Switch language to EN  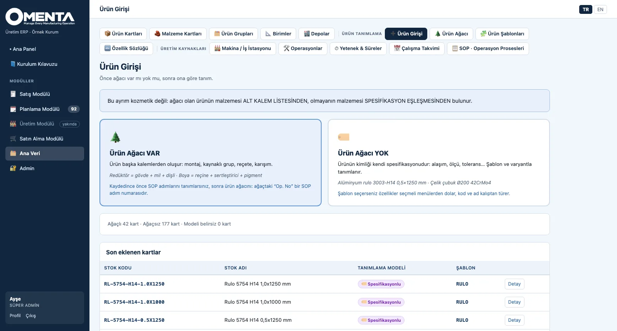[600, 9]
